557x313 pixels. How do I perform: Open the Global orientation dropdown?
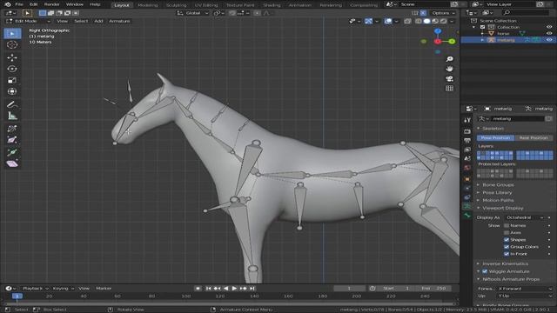tap(193, 13)
